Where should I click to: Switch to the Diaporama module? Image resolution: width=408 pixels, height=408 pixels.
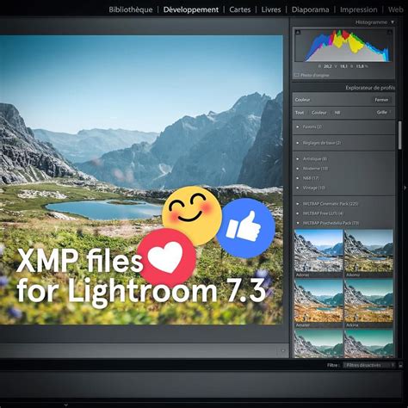coord(310,9)
